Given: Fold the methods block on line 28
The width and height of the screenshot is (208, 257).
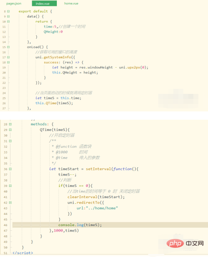Looking at the screenshot, I should coord(10,124).
